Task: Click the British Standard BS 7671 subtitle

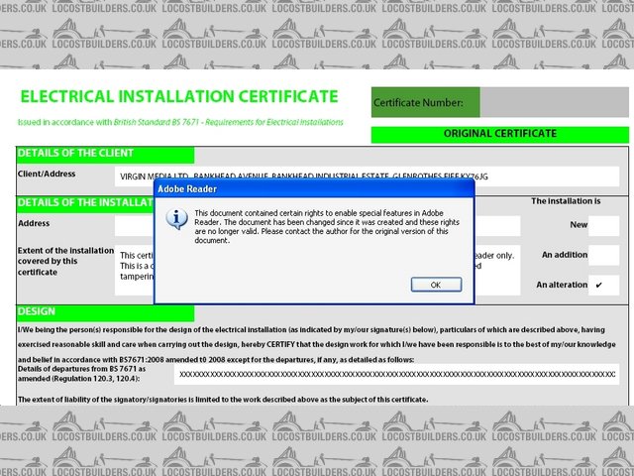Action: (x=179, y=122)
